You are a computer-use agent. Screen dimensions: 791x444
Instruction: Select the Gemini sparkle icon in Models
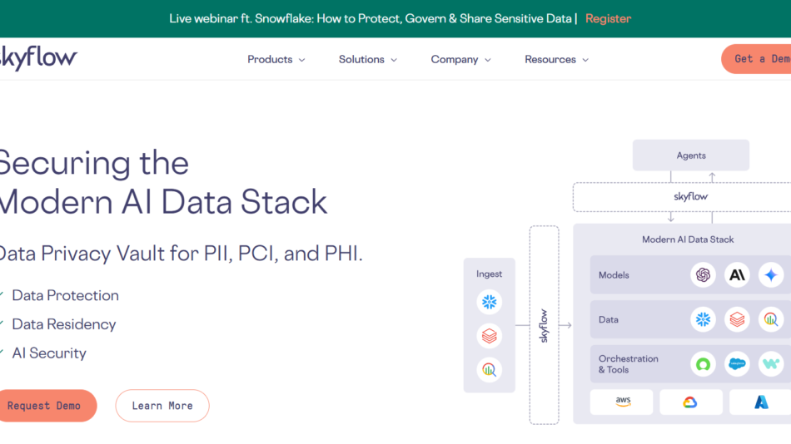(771, 275)
